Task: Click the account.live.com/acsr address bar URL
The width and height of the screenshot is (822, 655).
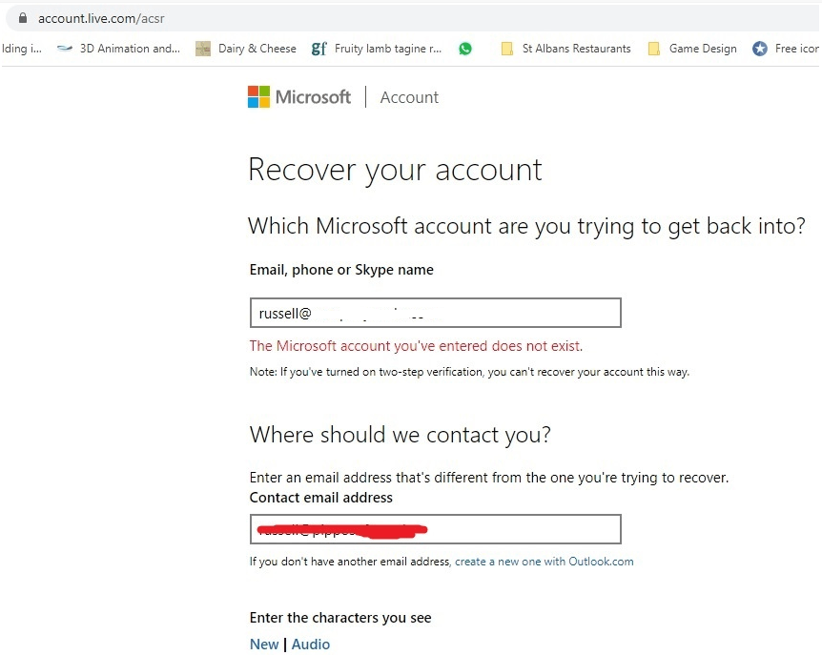Action: [x=101, y=19]
